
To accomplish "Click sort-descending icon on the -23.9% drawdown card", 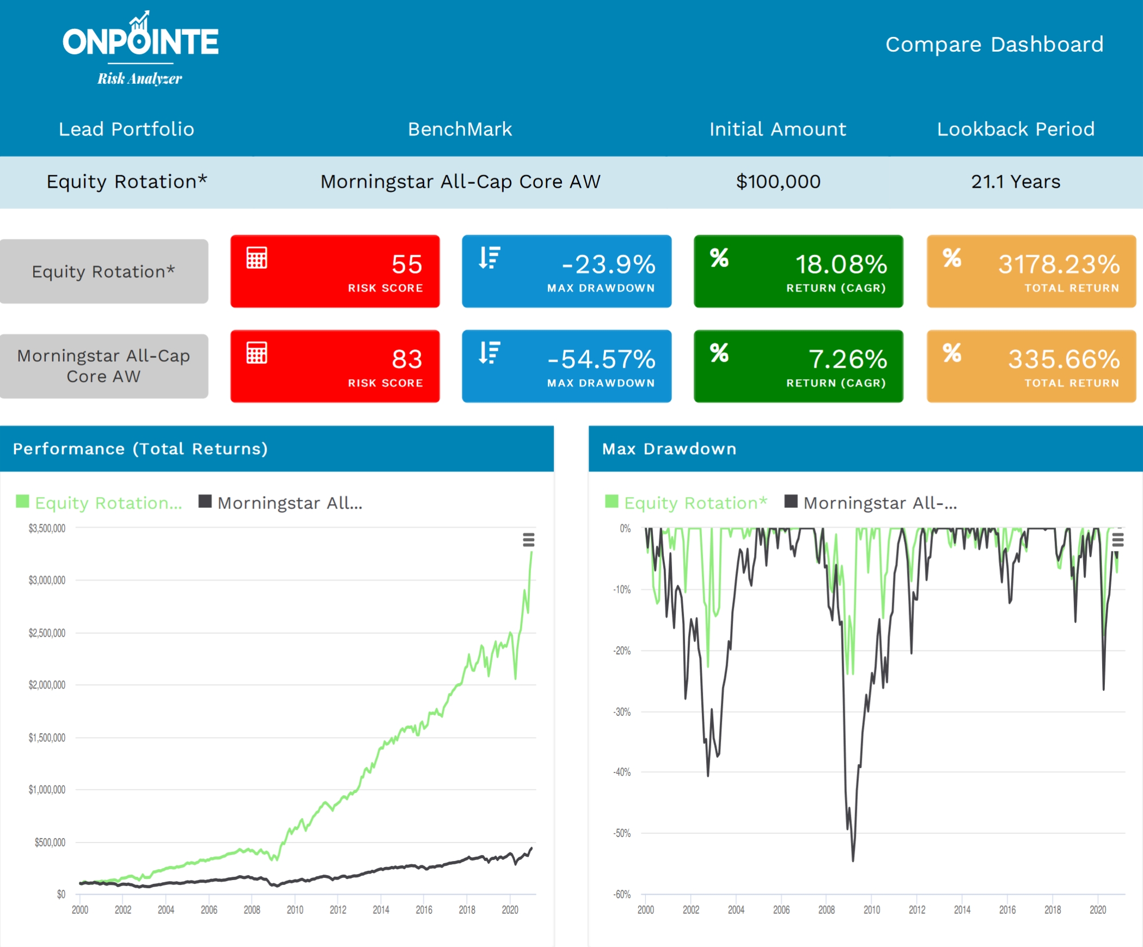I will [489, 258].
